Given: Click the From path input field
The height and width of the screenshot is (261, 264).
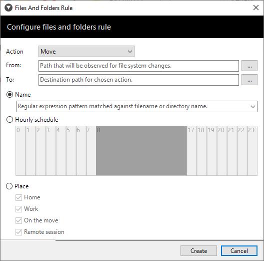Looking at the screenshot, I should pos(138,66).
